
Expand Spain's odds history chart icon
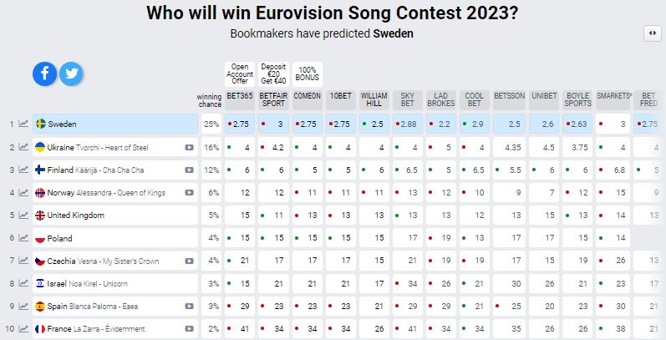coord(23,306)
